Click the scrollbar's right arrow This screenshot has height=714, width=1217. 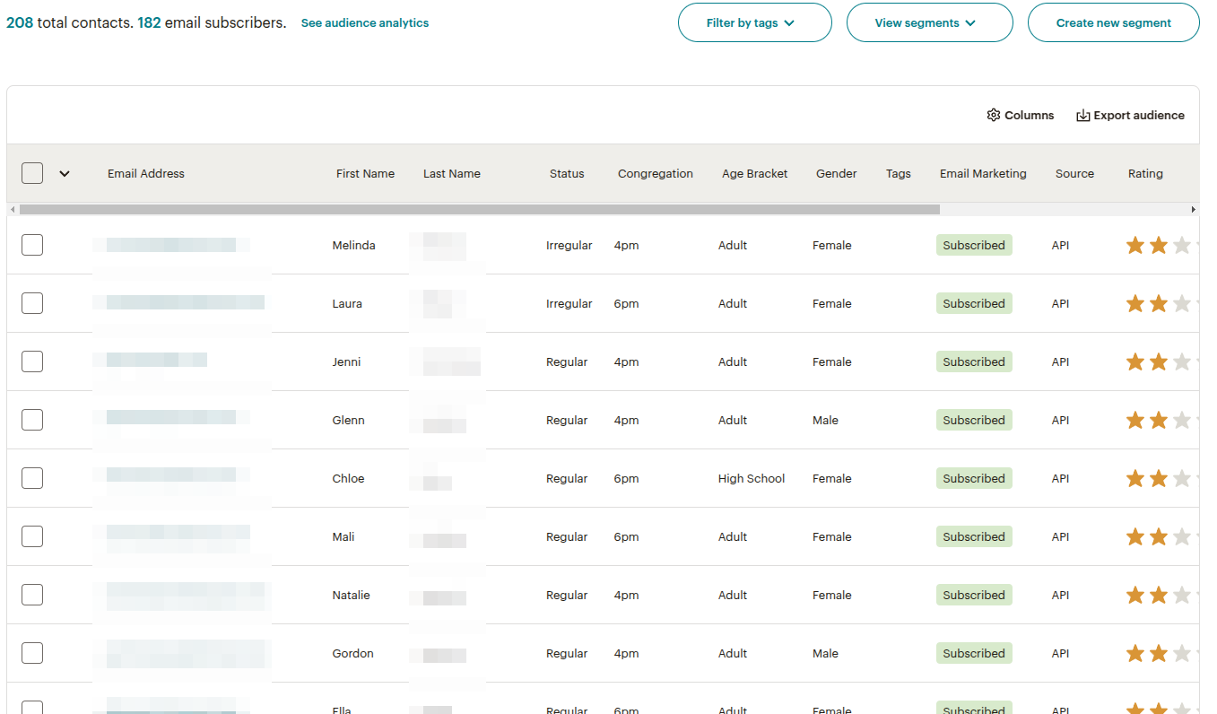click(x=1193, y=209)
